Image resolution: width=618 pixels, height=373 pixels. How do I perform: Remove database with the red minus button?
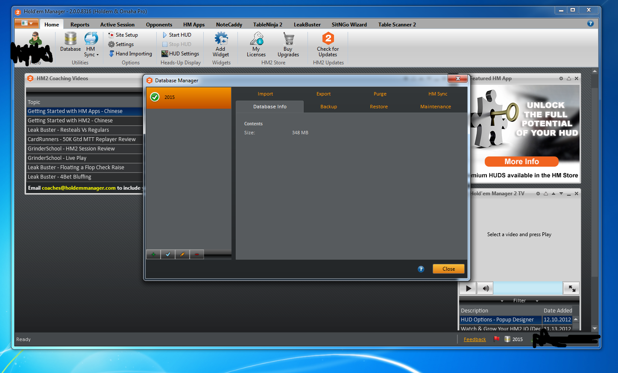tap(196, 254)
